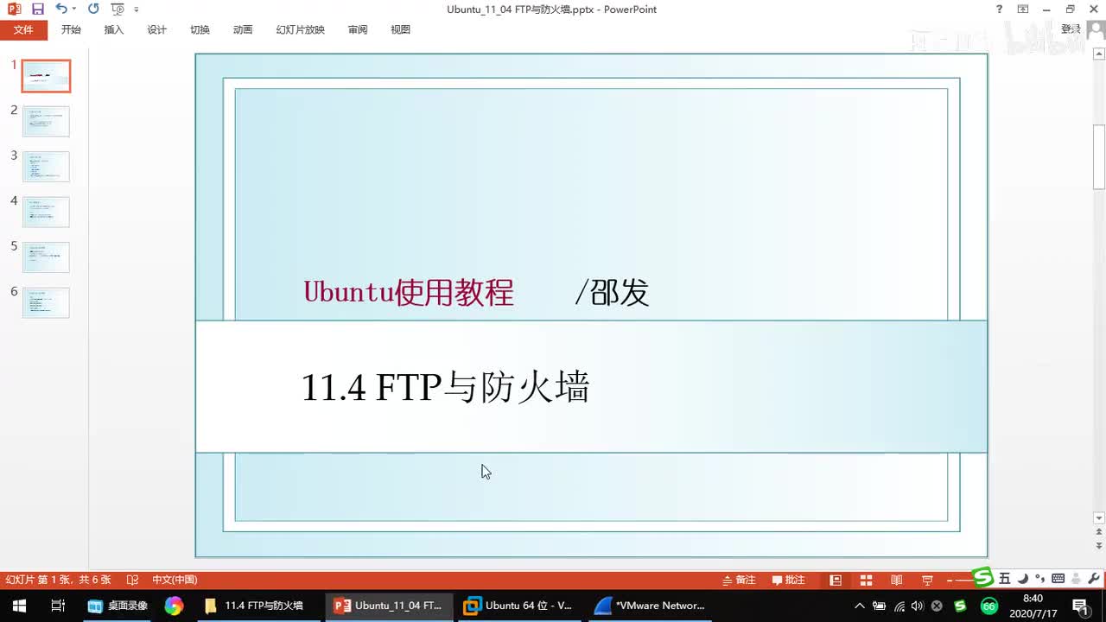Image resolution: width=1106 pixels, height=622 pixels.
Task: Switch to '*VMware Networ...' taskbar item
Action: 649,606
